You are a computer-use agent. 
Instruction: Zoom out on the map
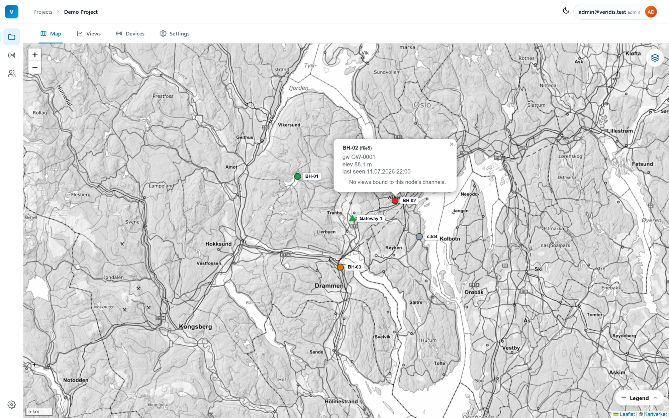pos(35,67)
